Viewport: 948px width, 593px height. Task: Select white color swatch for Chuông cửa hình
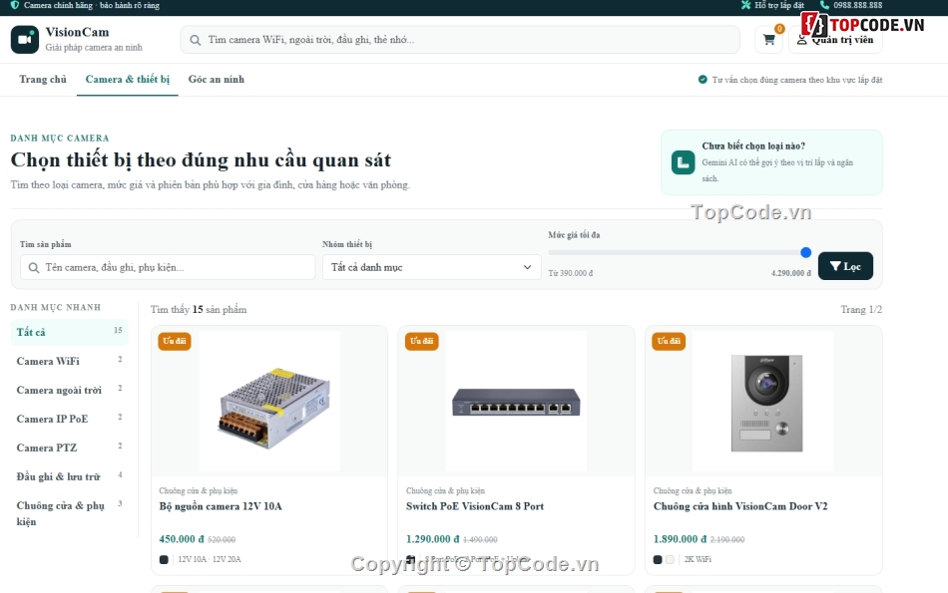(670, 560)
